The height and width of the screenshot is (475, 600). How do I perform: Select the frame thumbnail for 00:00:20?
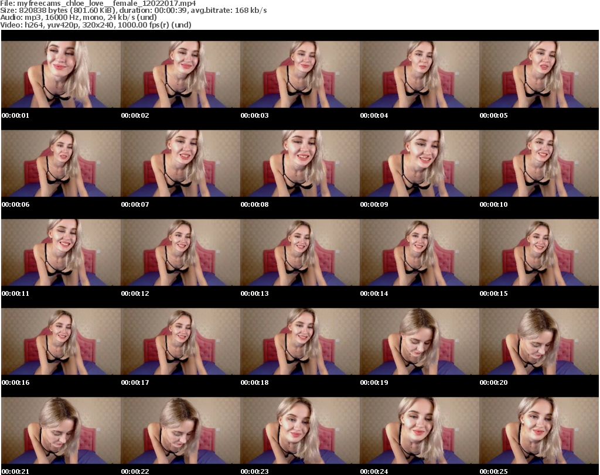[x=539, y=341]
